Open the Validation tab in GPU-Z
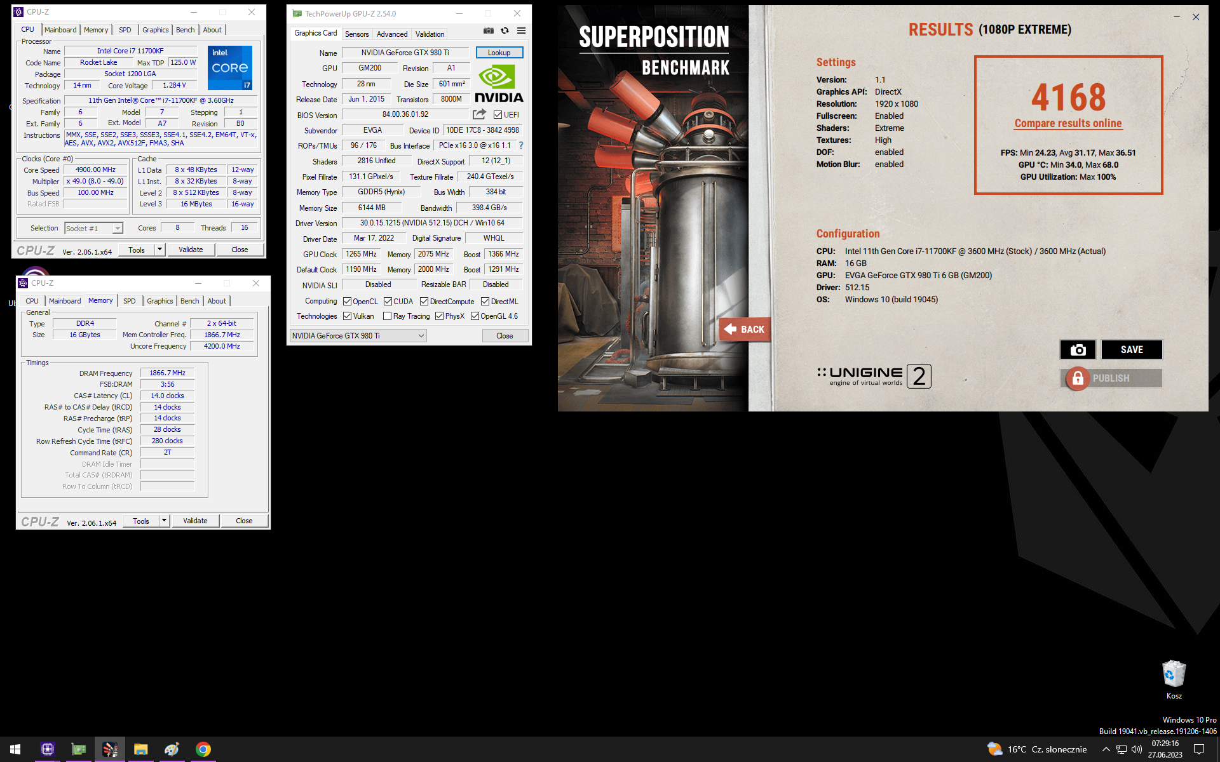1220x762 pixels. (x=430, y=34)
